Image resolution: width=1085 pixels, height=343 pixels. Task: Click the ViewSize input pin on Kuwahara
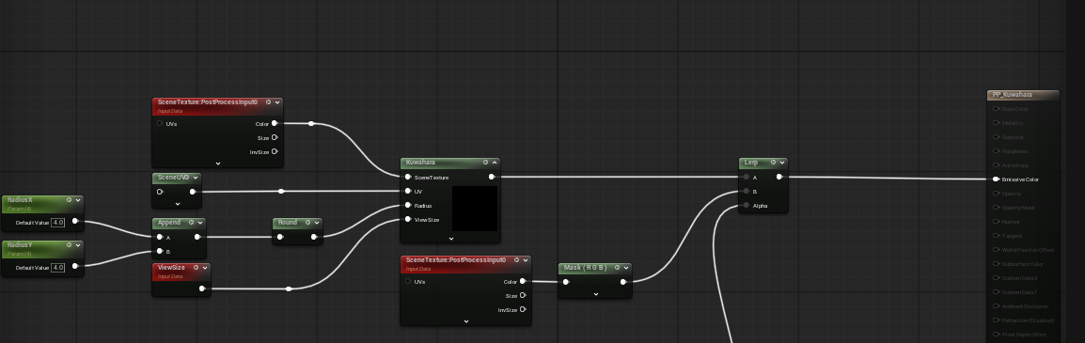point(408,219)
